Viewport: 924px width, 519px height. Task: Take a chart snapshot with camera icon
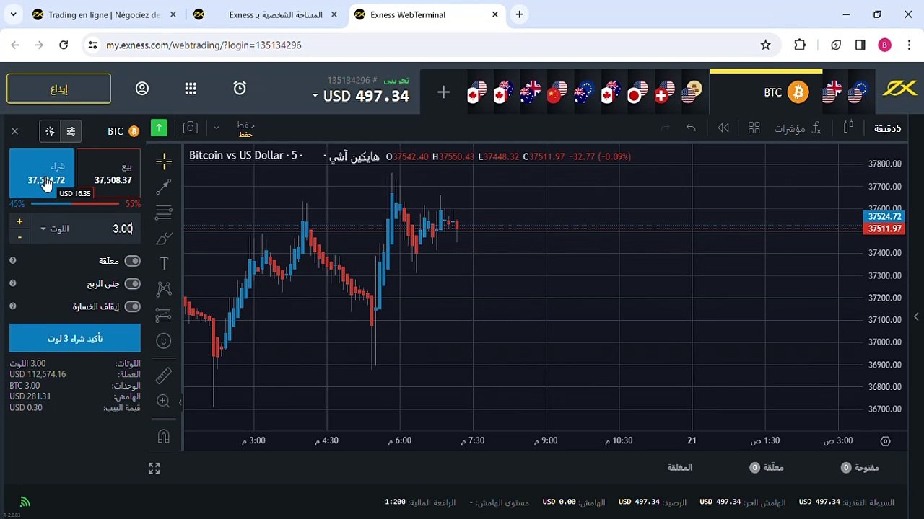190,128
